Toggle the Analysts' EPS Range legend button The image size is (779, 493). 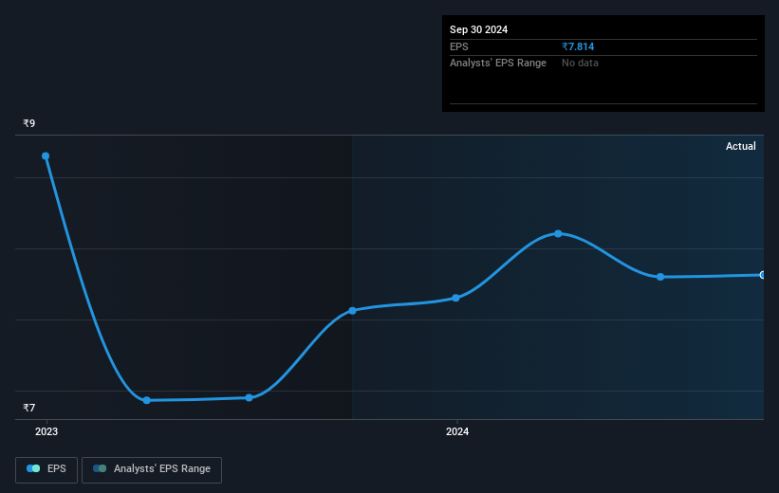152,469
